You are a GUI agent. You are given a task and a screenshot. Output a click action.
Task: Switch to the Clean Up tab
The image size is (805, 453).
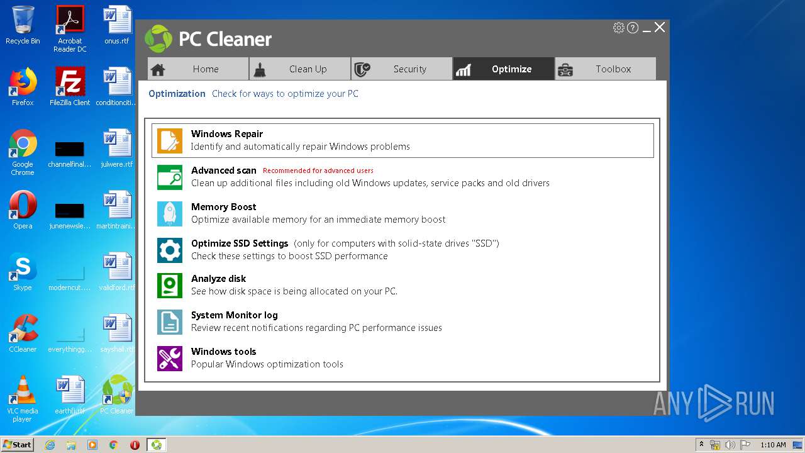pos(300,69)
